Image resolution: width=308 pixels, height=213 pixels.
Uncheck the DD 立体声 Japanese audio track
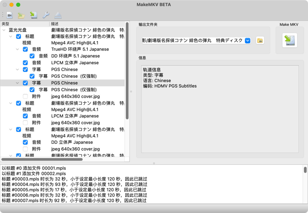pos(25,142)
